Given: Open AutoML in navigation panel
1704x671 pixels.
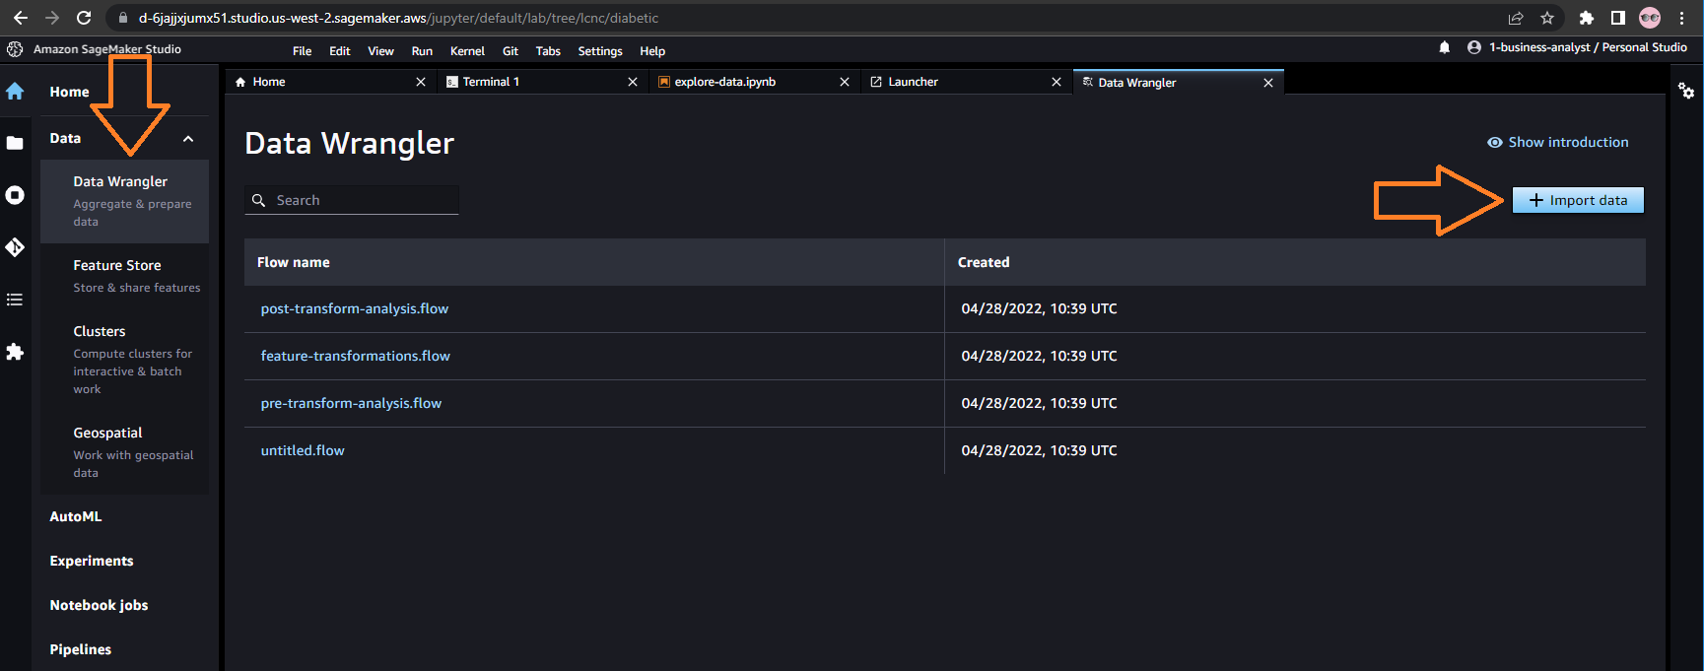Looking at the screenshot, I should click(x=76, y=516).
